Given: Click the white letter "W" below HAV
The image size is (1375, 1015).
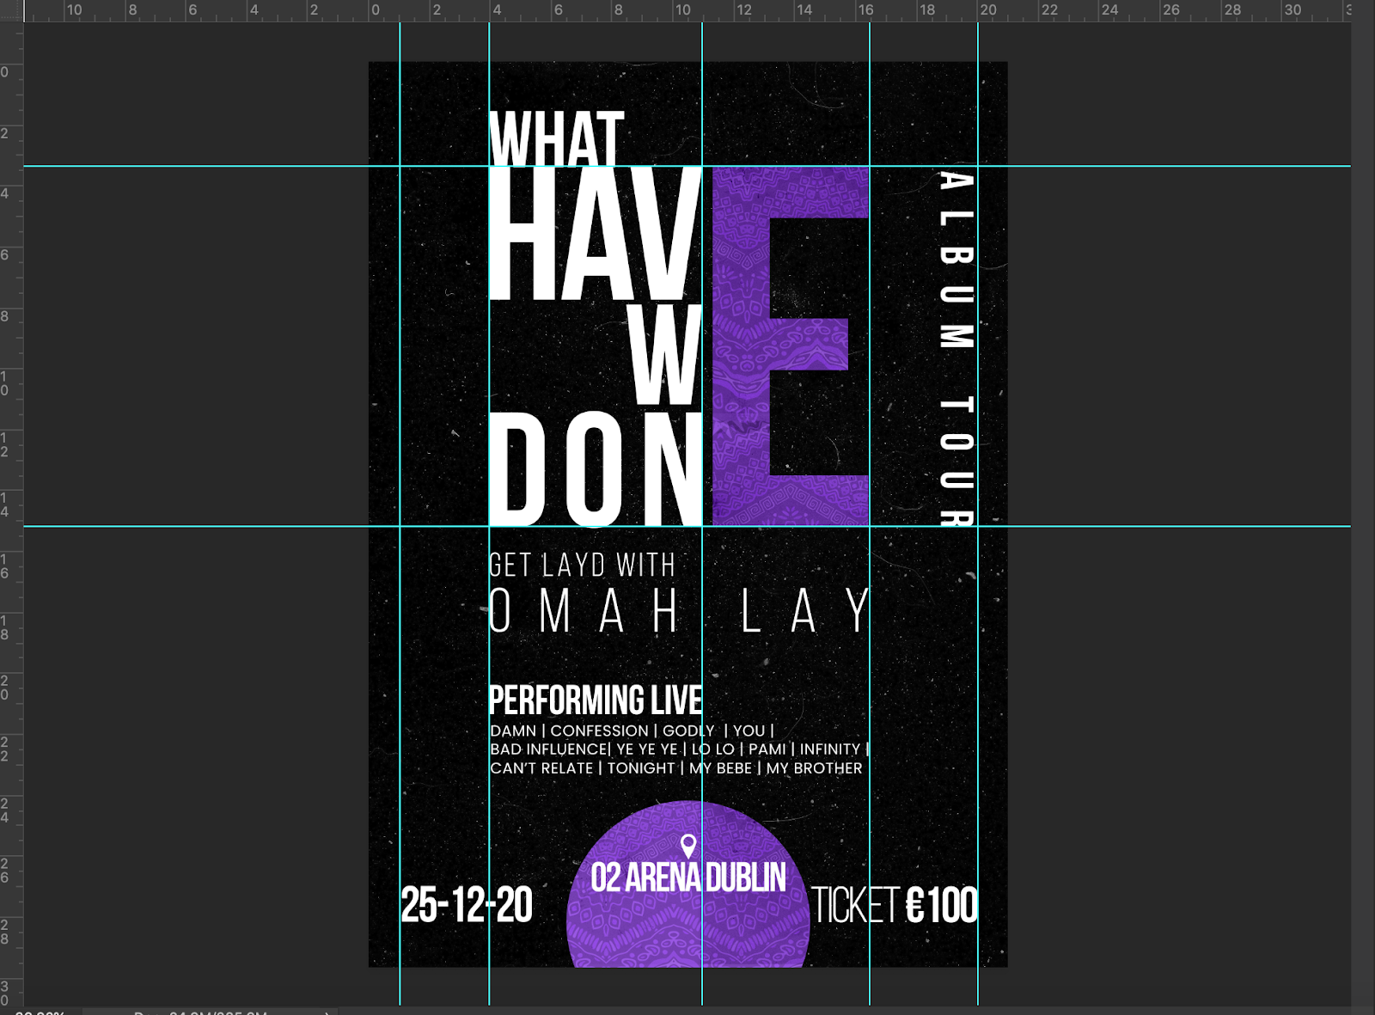Looking at the screenshot, I should coord(665,354).
